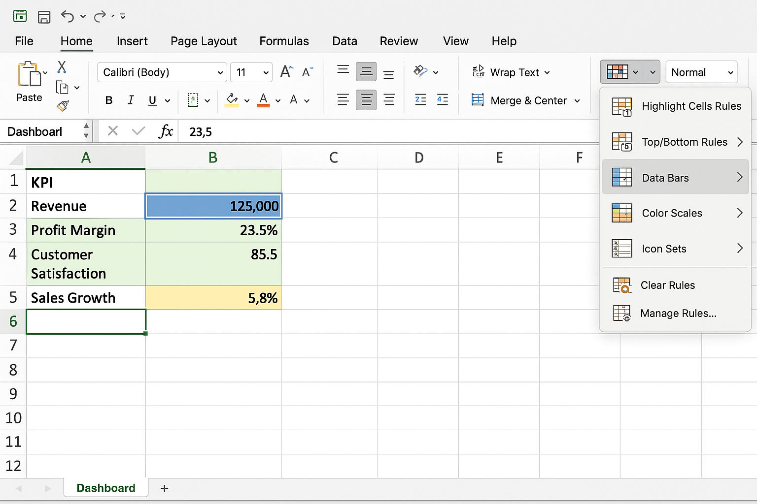The width and height of the screenshot is (757, 504).
Task: Switch to the Review tab
Action: [x=399, y=41]
